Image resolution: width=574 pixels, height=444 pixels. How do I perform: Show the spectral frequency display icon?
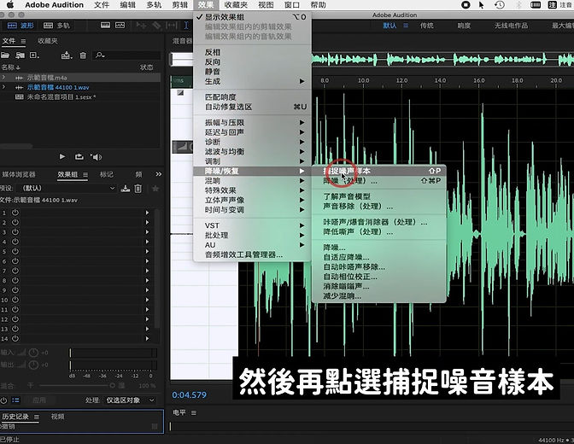105,26
